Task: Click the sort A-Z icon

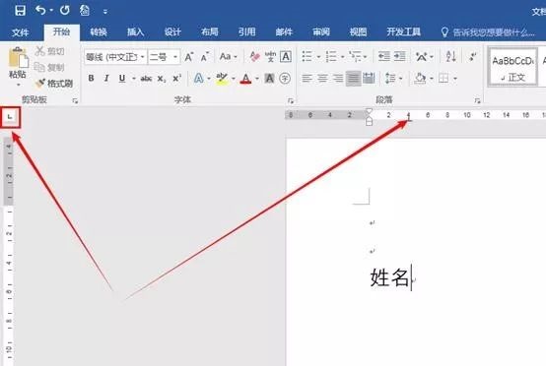Action: tap(451, 56)
